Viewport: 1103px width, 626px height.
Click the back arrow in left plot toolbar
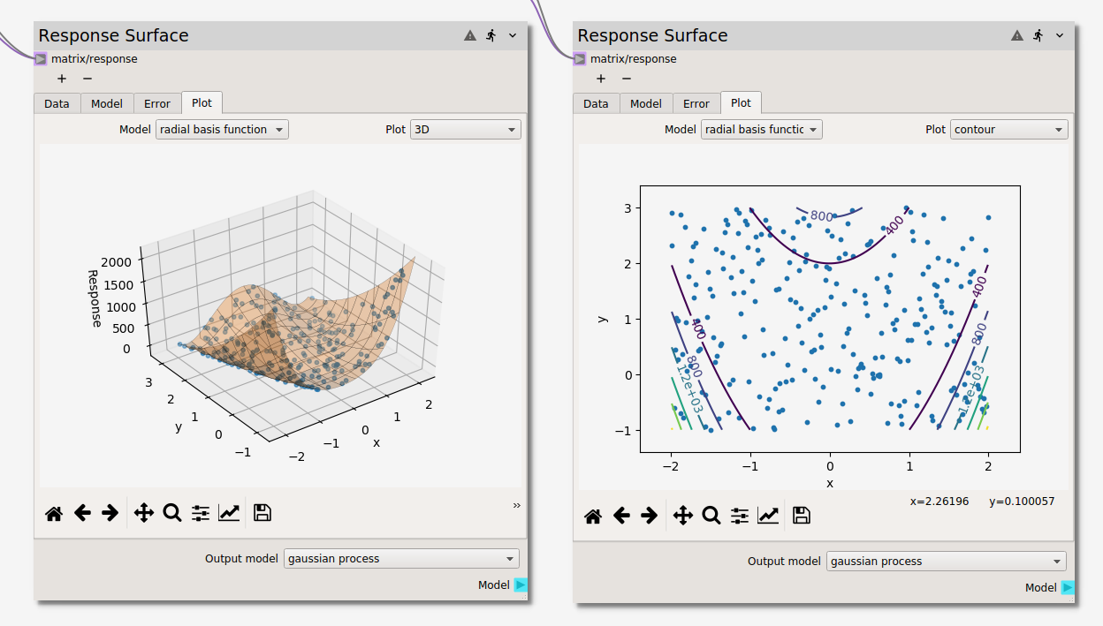click(x=82, y=513)
